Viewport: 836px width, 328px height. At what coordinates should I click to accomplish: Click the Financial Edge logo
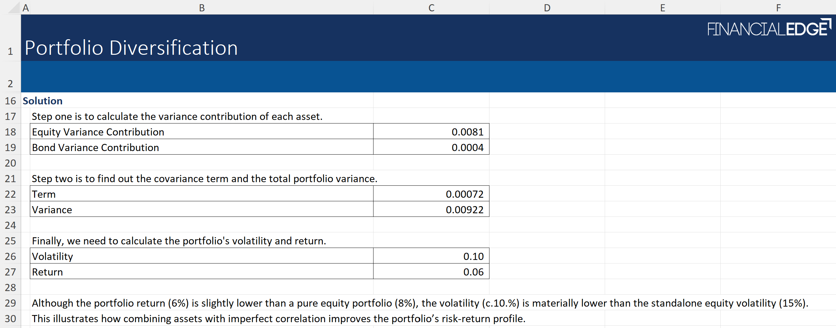tap(768, 28)
